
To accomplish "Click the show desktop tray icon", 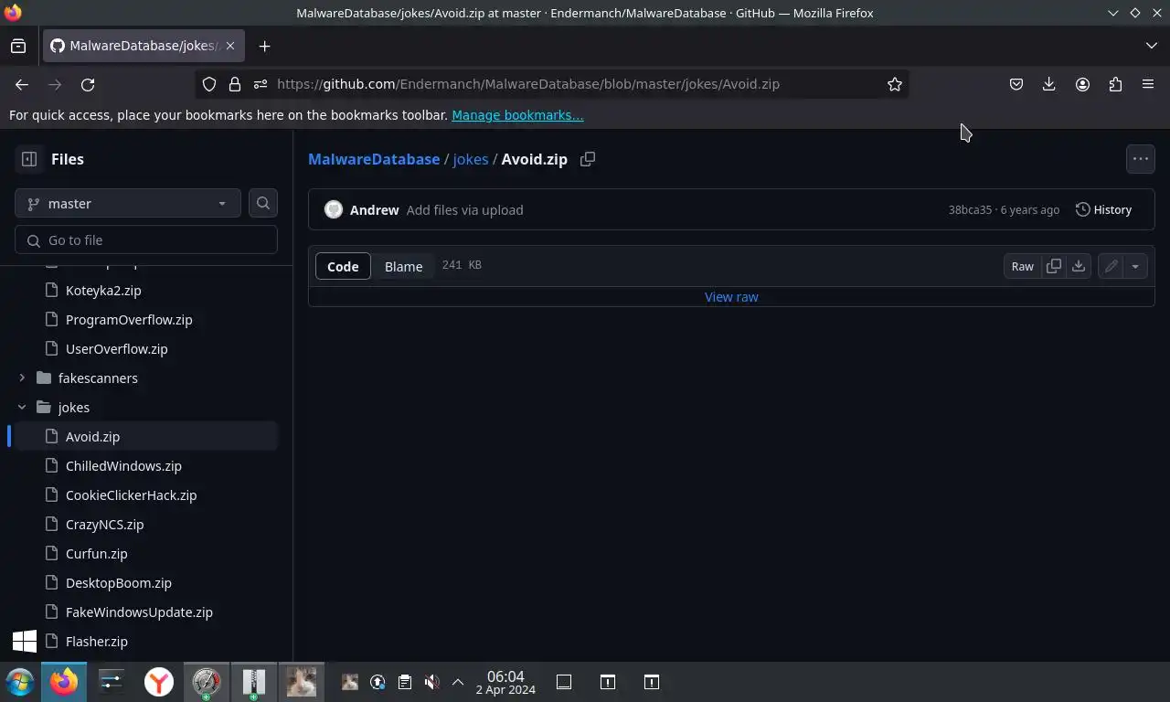I will click(564, 682).
